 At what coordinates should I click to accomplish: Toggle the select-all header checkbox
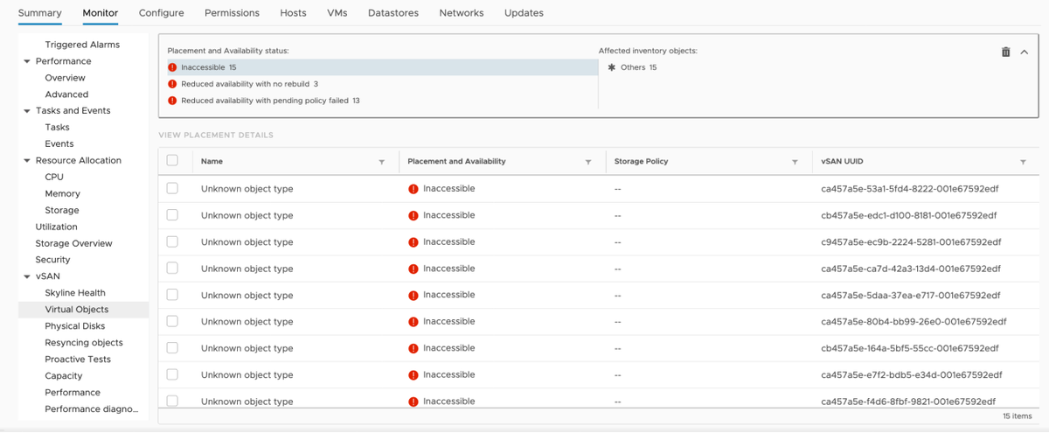172,161
